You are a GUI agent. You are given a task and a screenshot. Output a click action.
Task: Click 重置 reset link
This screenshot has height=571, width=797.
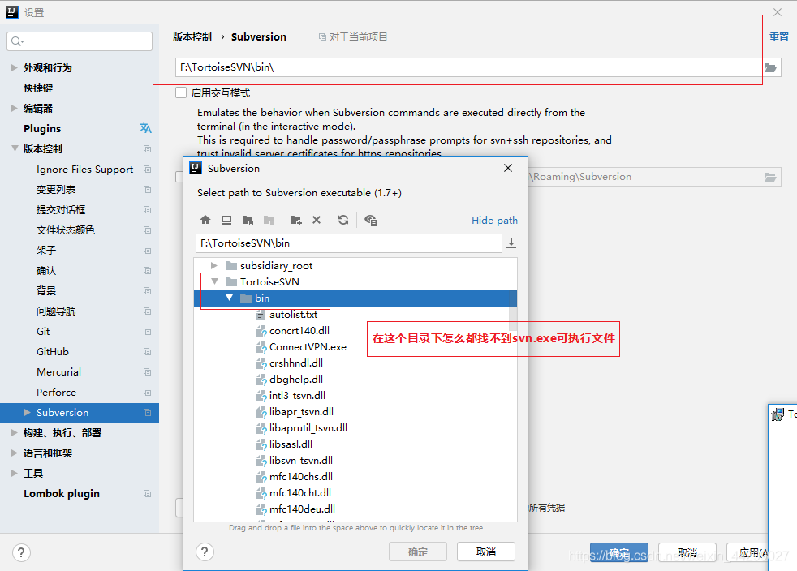click(x=778, y=37)
